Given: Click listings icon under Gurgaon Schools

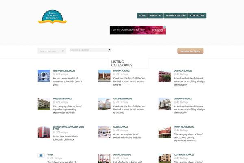Looking at the screenshot, I should tap(174, 102).
